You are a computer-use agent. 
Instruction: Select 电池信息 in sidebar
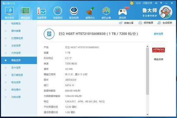[19, 82]
